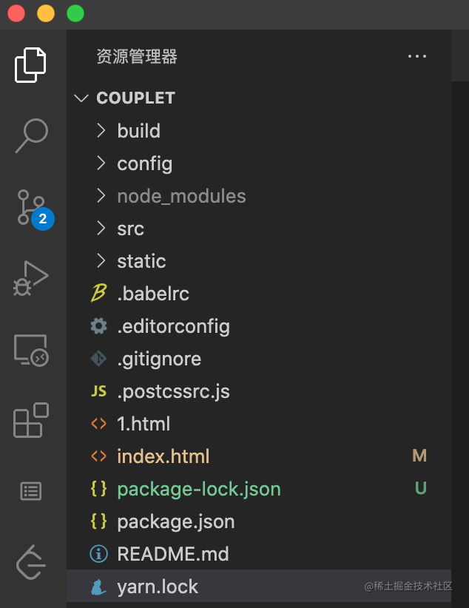Screen dimensions: 469x608
Task: Open the Search view icon
Action: point(31,136)
